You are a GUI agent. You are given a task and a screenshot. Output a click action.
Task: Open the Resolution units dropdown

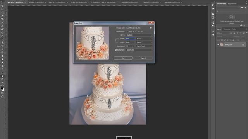144,46
